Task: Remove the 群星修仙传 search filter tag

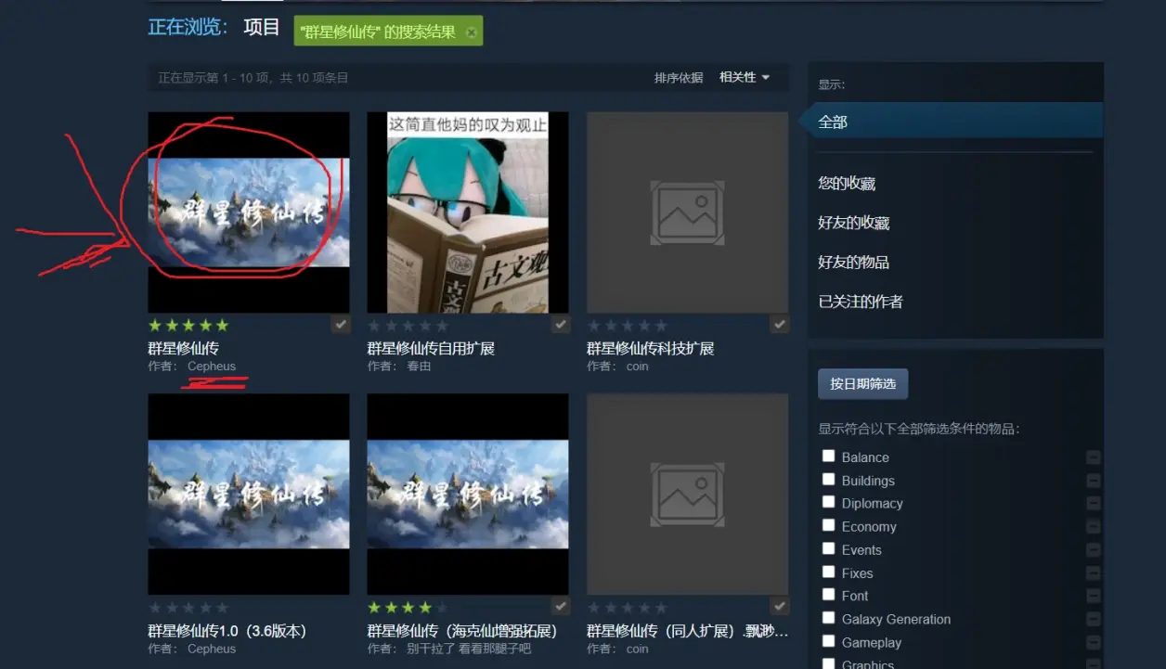Action: (x=471, y=32)
